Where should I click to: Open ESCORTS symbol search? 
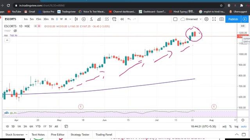coord(11,19)
